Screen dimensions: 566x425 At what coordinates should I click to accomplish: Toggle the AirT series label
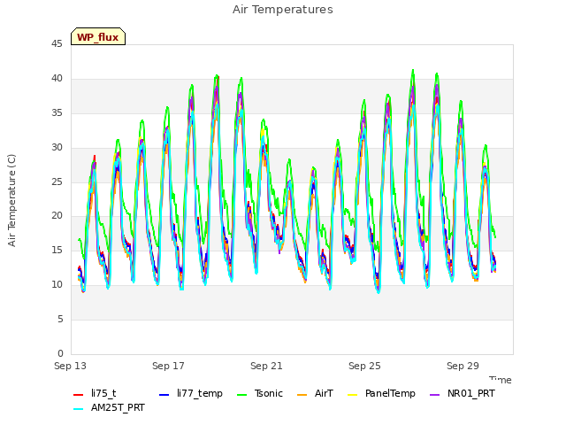click(324, 393)
